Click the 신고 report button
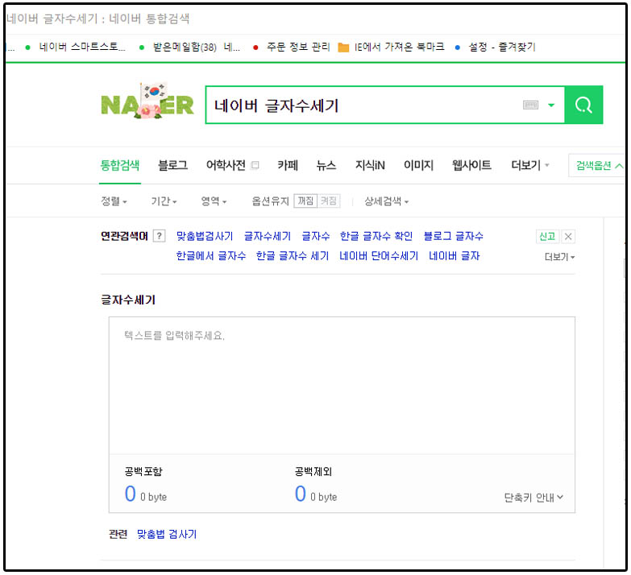 point(547,237)
